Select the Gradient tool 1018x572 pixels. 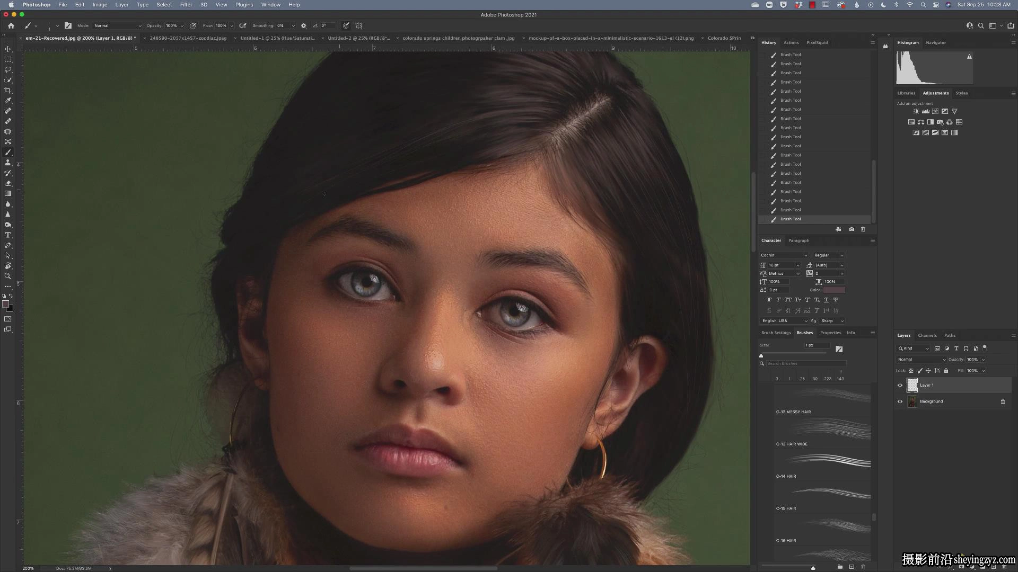8,194
